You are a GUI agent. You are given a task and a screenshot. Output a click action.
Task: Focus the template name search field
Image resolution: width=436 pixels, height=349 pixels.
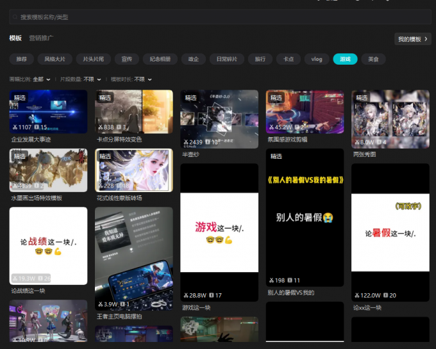(x=220, y=17)
